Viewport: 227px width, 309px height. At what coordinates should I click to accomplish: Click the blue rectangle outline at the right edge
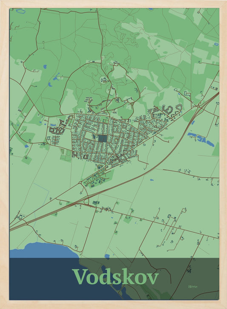pyautogui.click(x=216, y=44)
